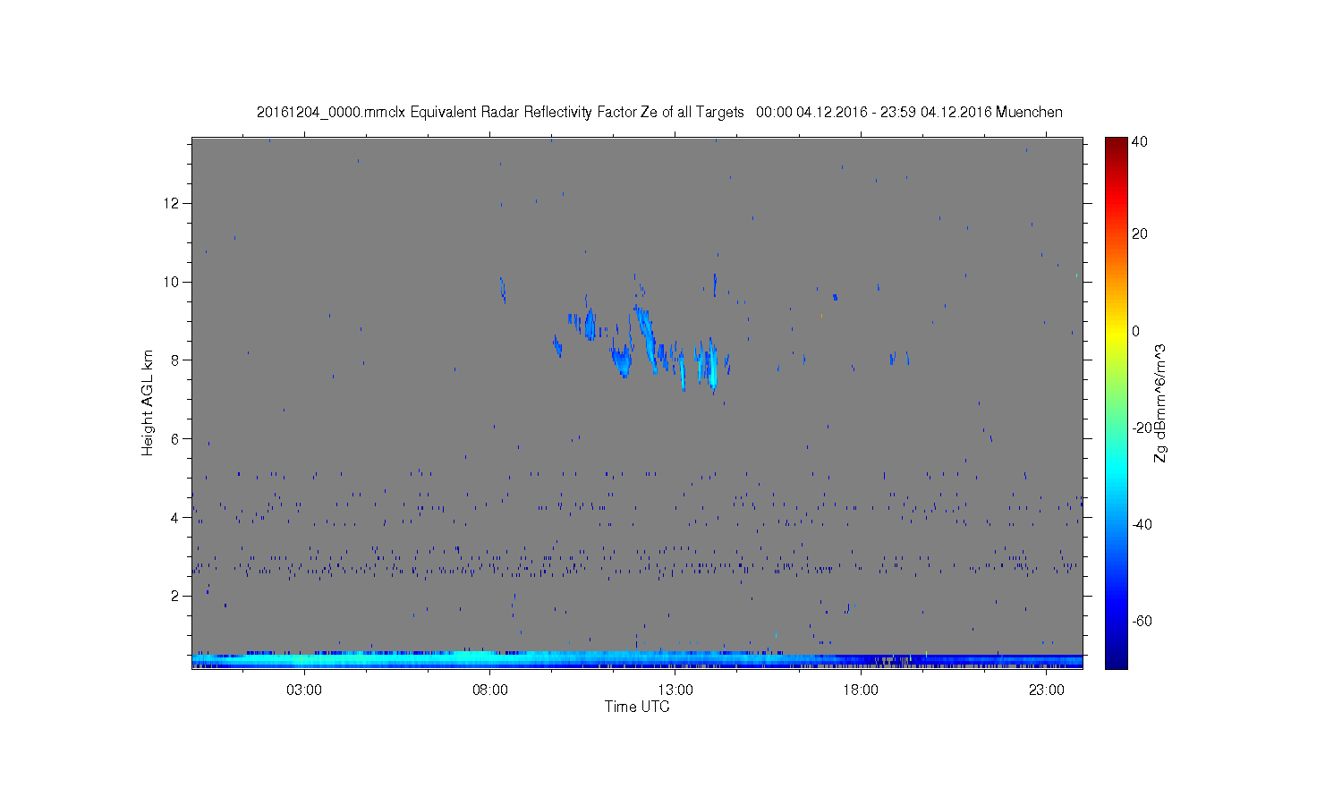Click the colorbar value -60
The width and height of the screenshot is (1342, 805).
1142,621
